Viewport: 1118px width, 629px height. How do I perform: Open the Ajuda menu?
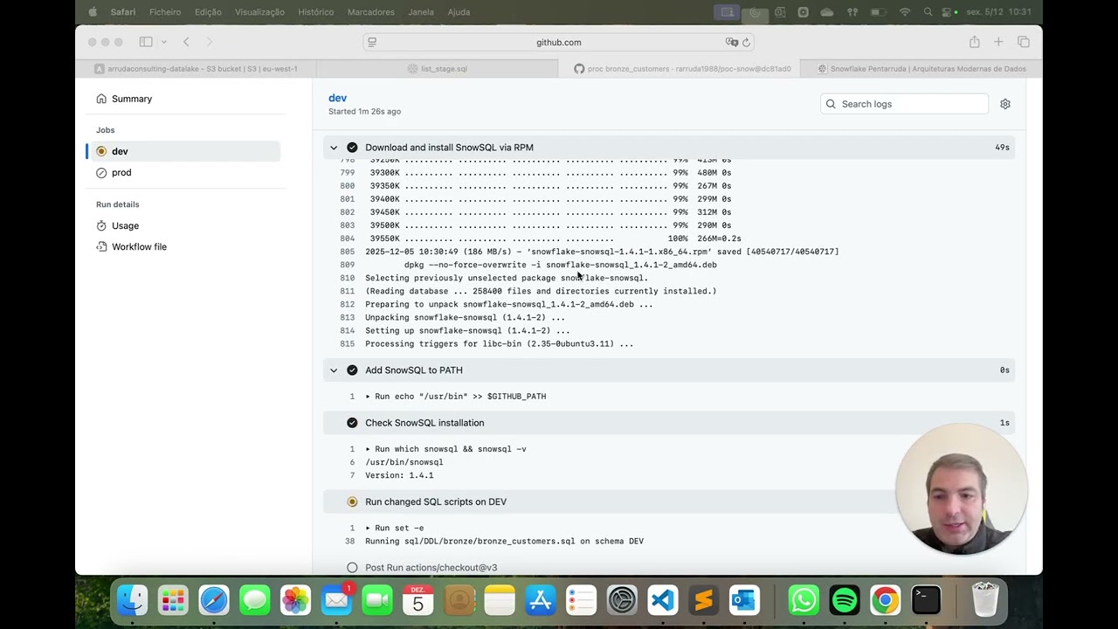(x=459, y=12)
